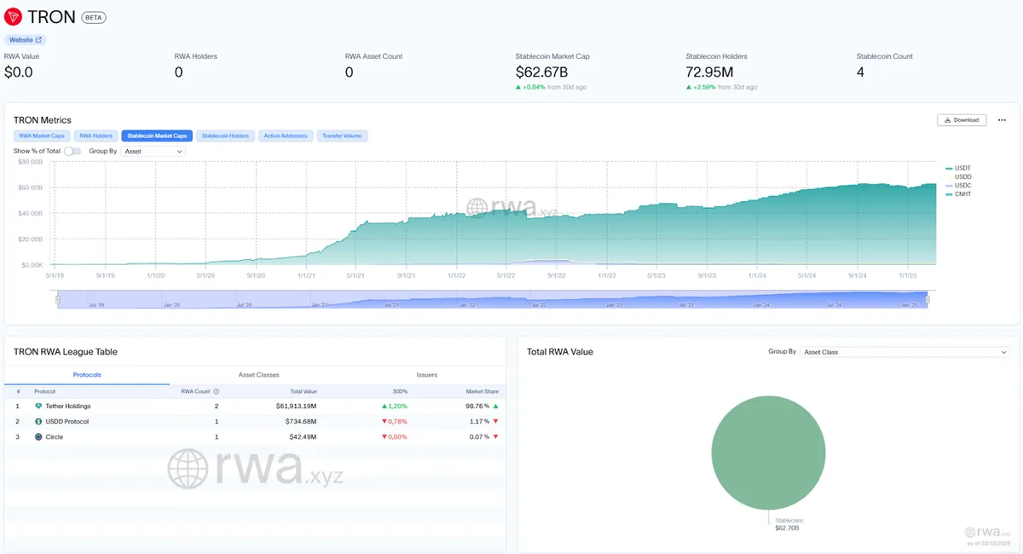This screenshot has height=554, width=1023.
Task: Click the Circle protocol icon
Action: 38,437
